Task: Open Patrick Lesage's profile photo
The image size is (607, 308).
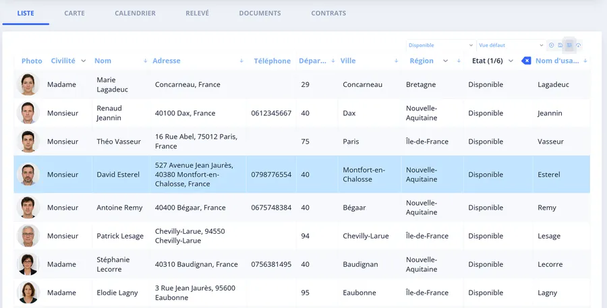Action: (x=28, y=236)
